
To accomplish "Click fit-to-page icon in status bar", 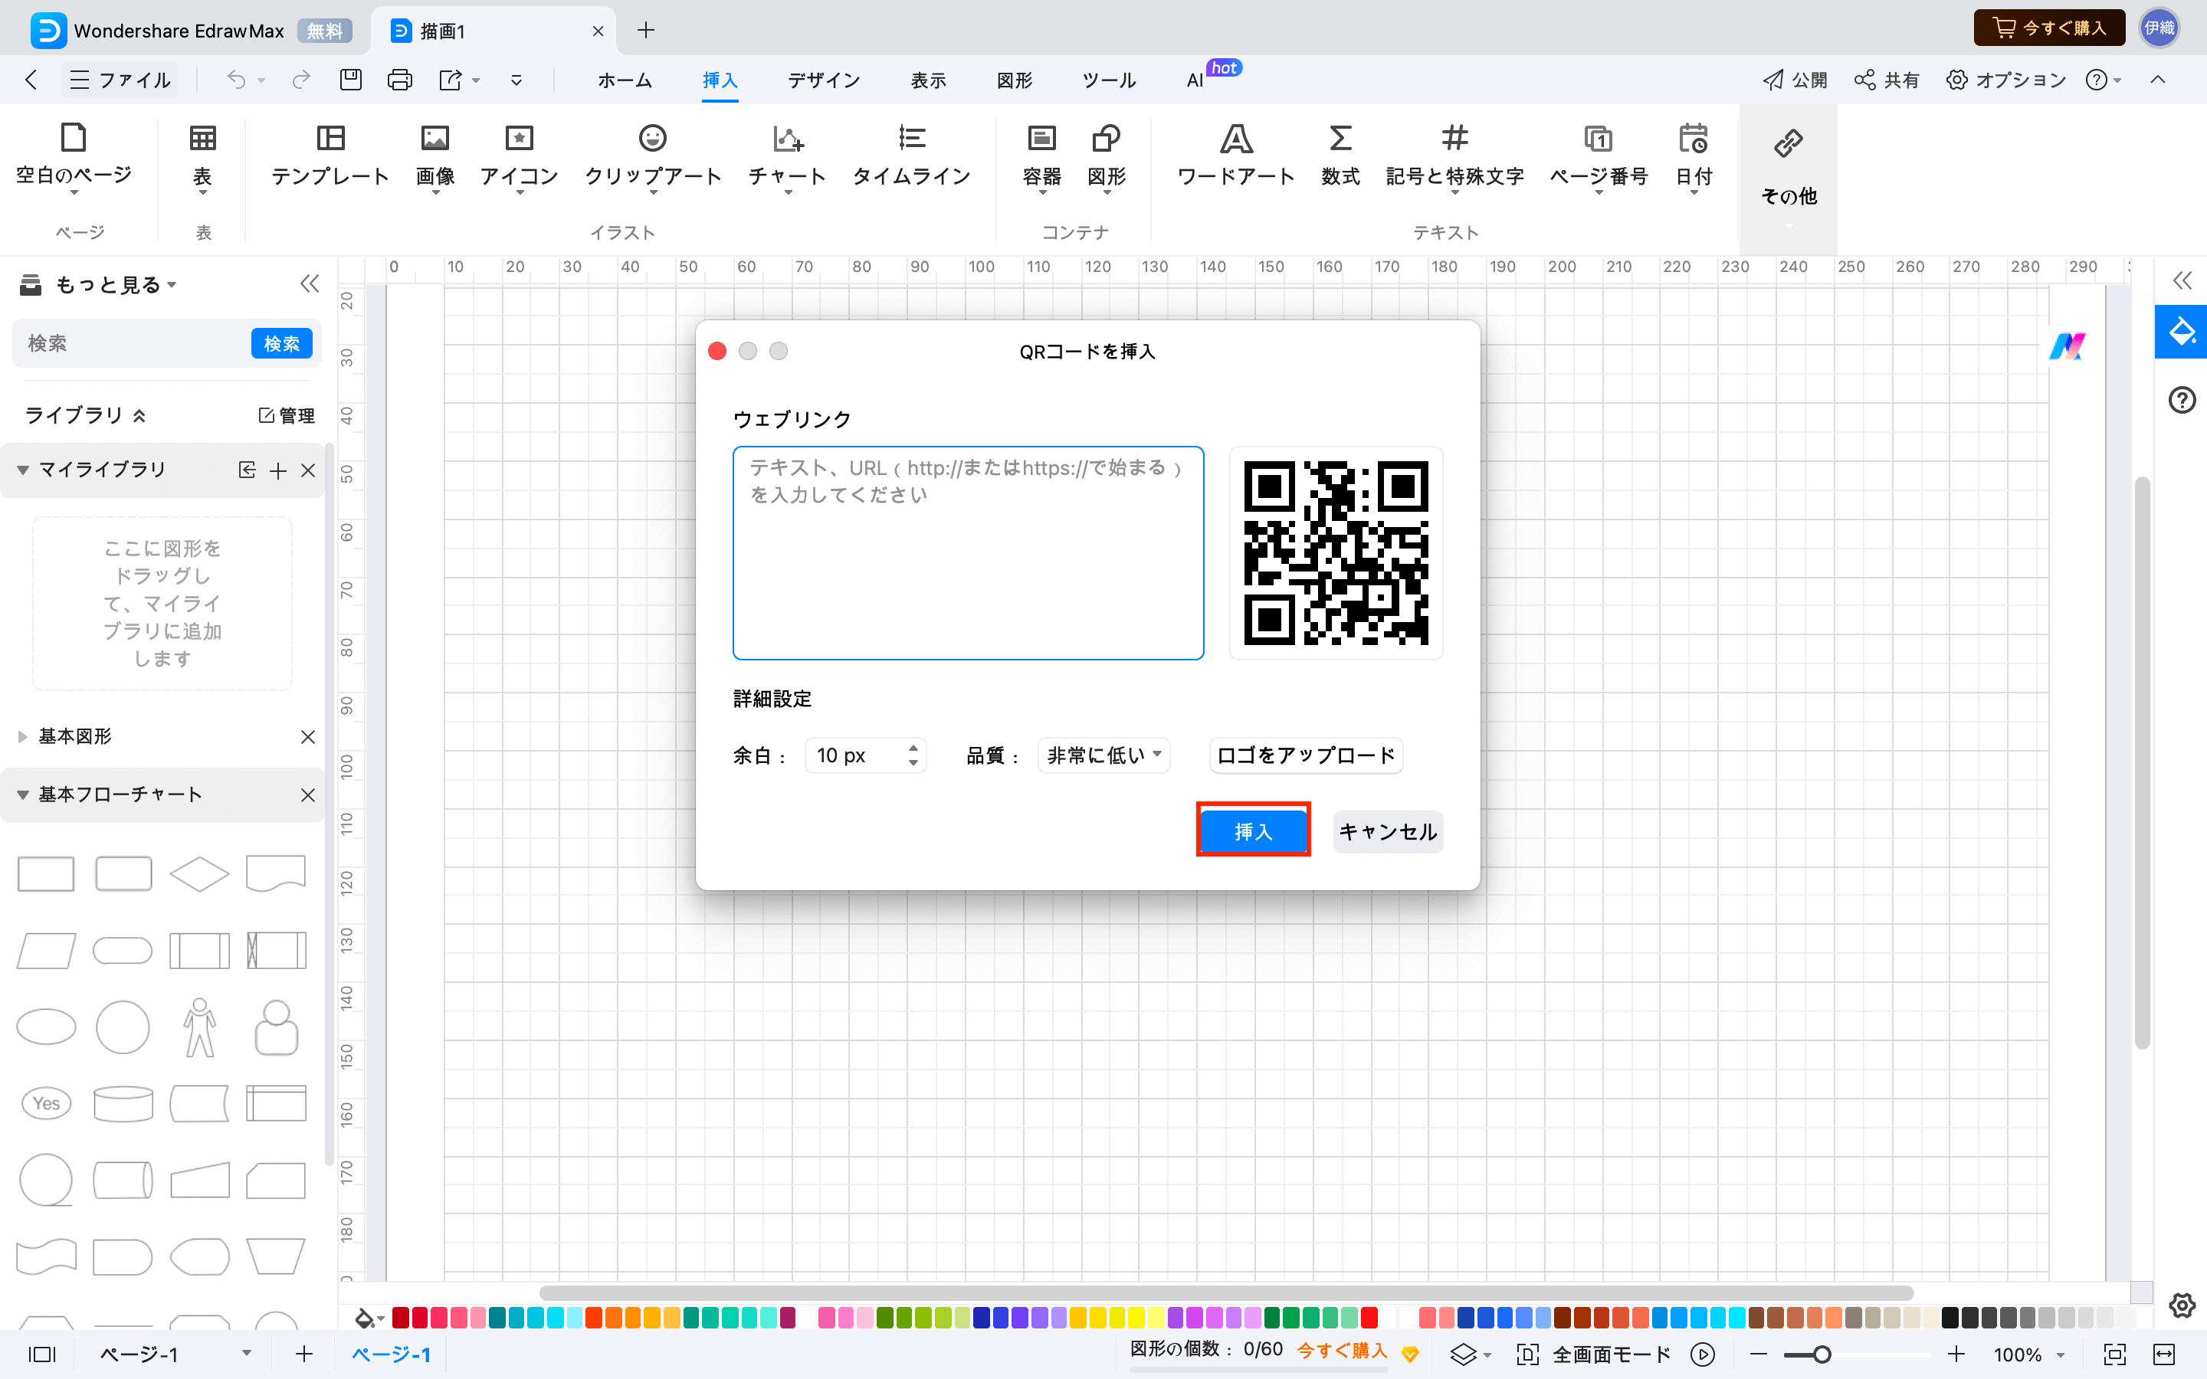I will click(2114, 1354).
